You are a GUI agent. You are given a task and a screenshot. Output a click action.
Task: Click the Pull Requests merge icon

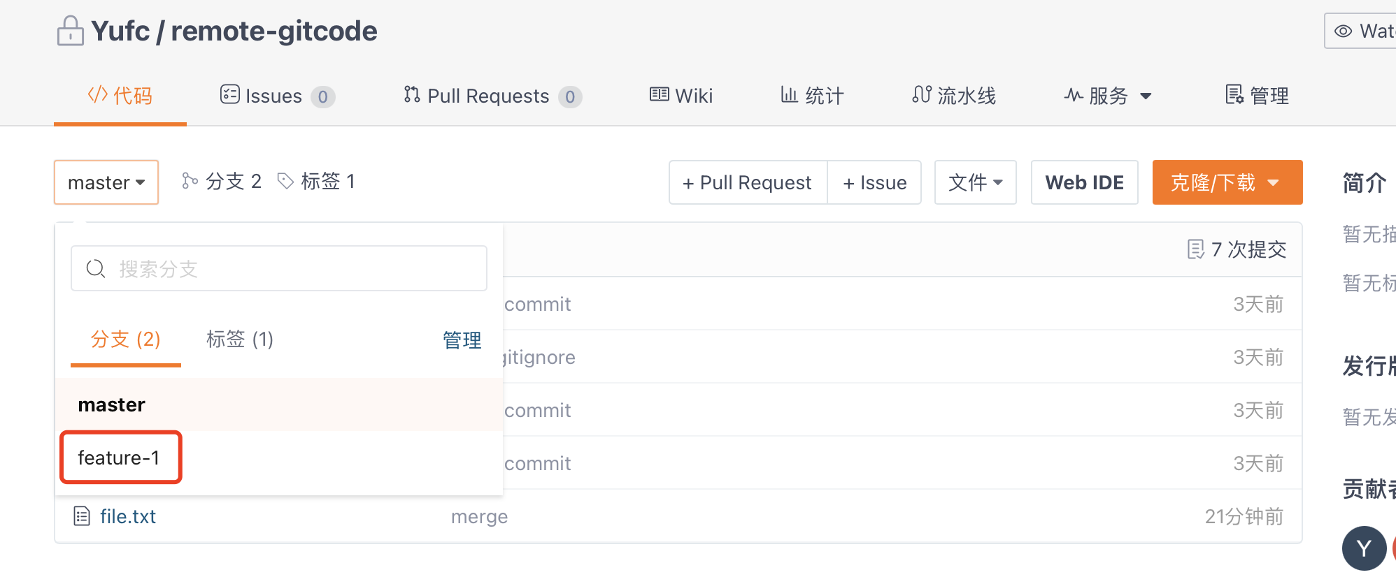[412, 94]
